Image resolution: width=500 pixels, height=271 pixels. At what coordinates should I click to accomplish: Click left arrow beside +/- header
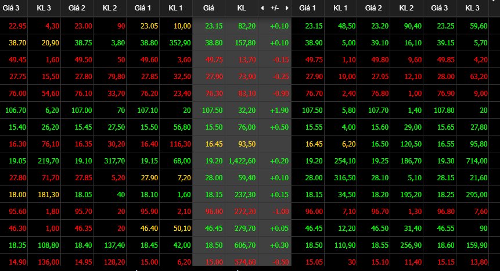point(262,8)
